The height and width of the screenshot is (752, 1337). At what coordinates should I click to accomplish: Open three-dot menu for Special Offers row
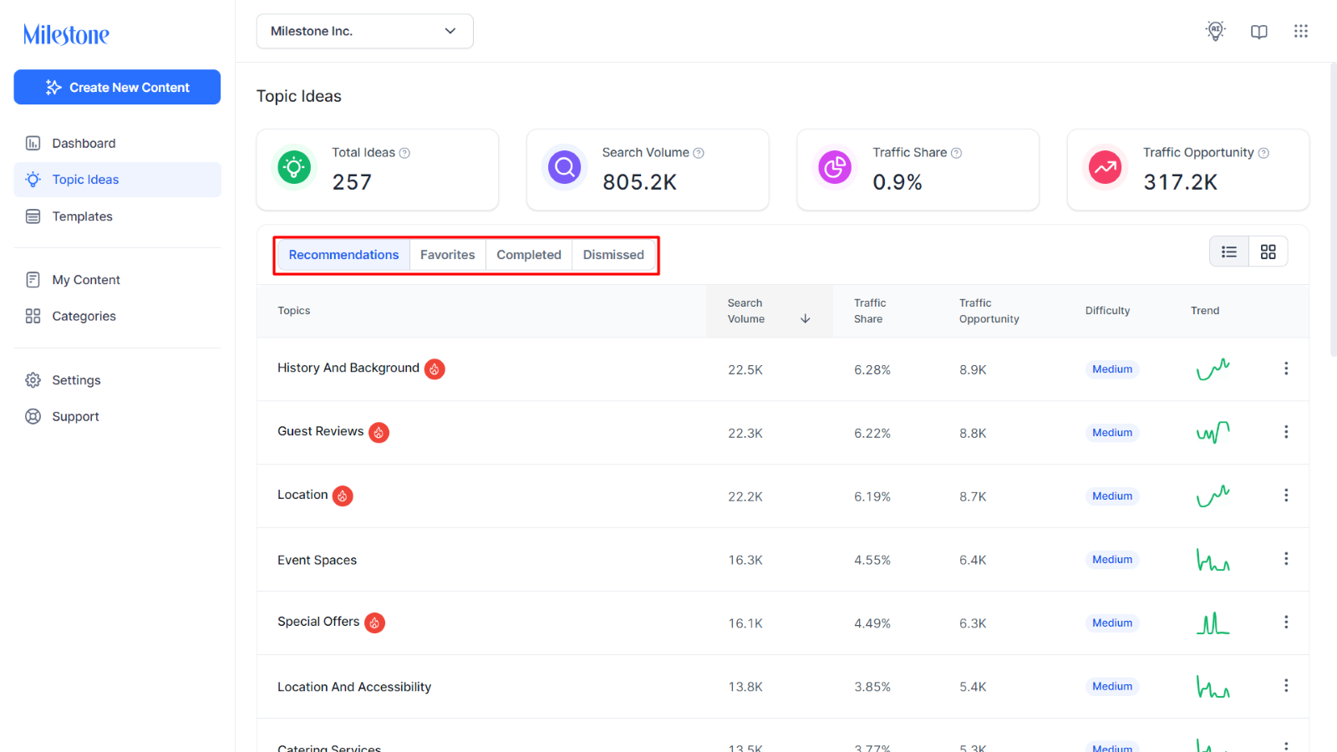(1286, 622)
